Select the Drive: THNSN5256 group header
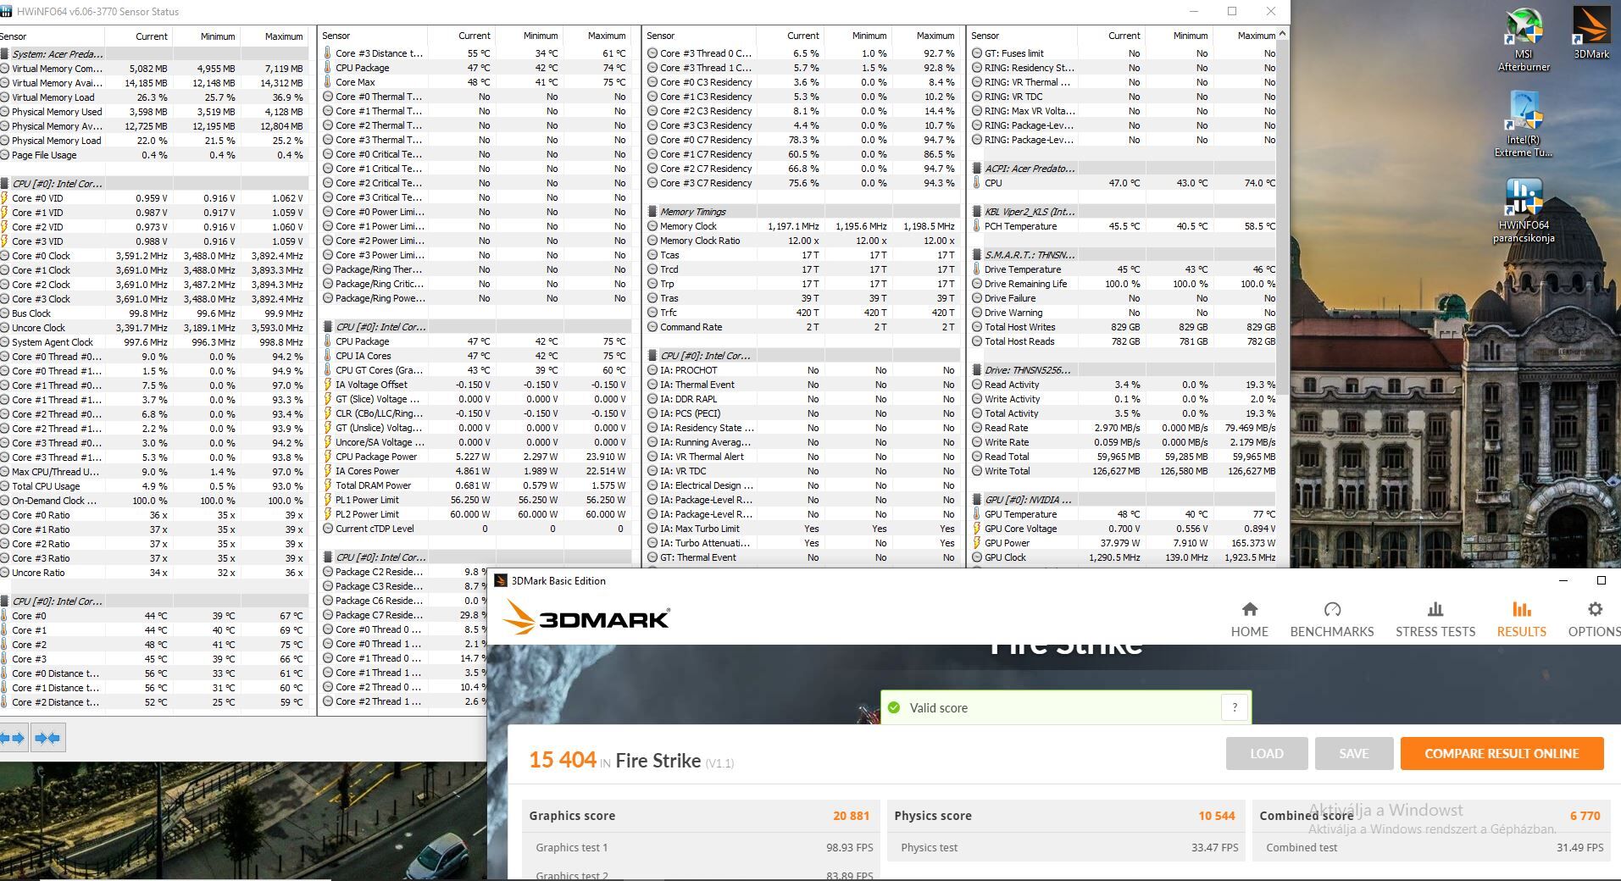Viewport: 1621px width, 881px height. click(x=1124, y=370)
